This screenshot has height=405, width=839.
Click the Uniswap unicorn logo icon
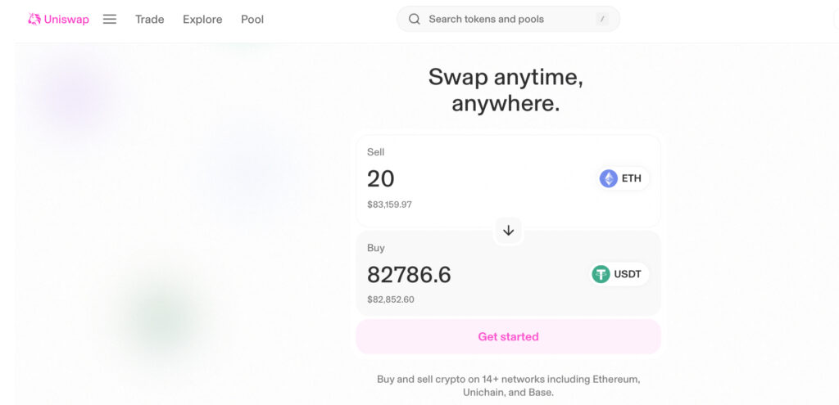tap(34, 20)
